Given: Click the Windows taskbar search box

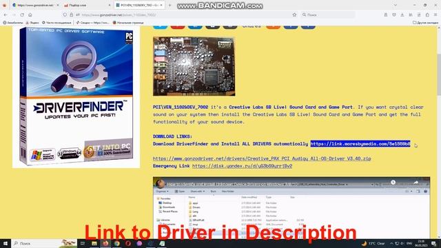Looking at the screenshot, I should click(44, 243).
